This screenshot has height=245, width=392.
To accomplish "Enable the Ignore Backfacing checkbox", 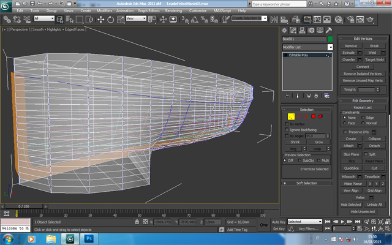I will coord(287,129).
